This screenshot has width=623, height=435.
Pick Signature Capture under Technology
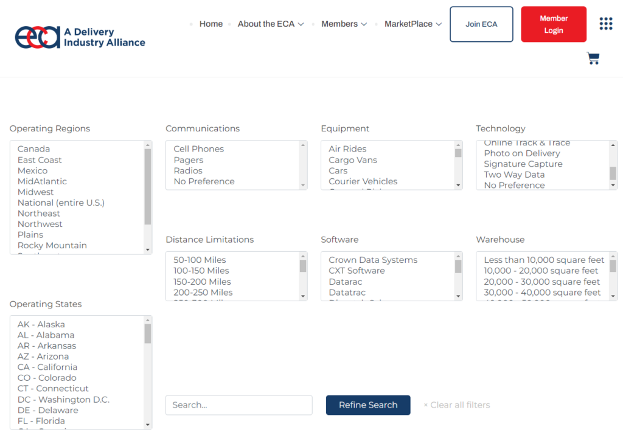click(523, 164)
